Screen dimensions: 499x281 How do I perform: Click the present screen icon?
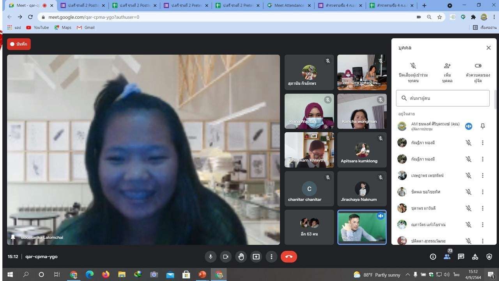point(256,256)
